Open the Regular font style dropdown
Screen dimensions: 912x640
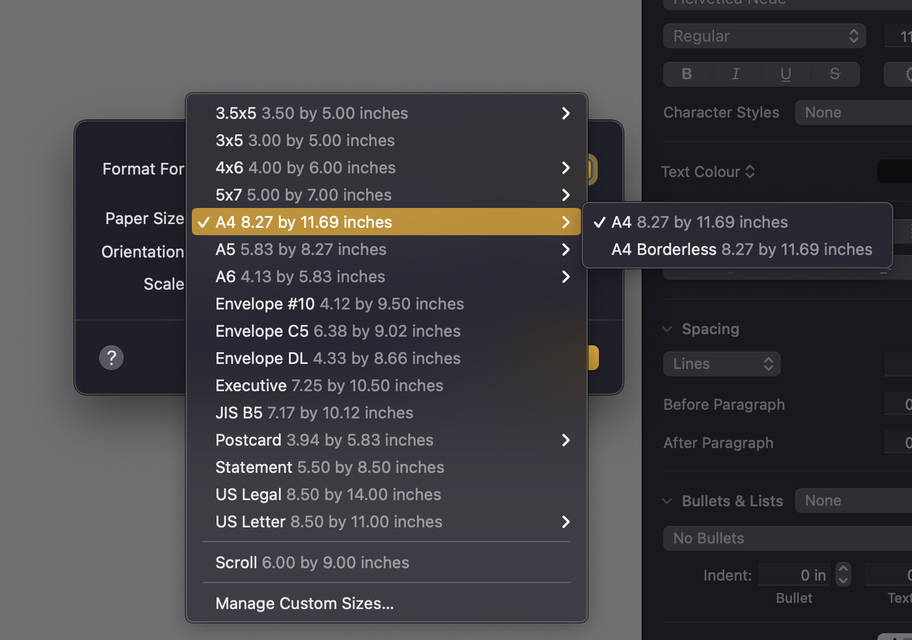pos(764,36)
